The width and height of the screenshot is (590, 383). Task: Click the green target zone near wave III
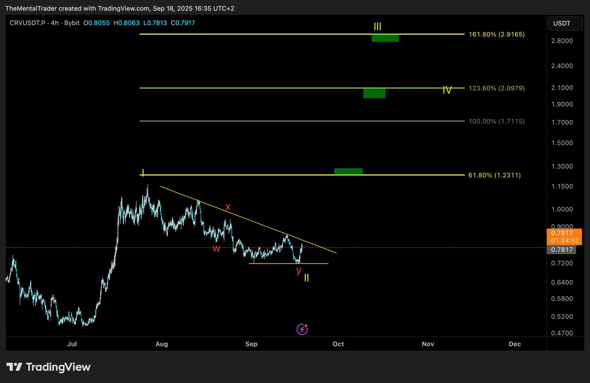pos(385,38)
